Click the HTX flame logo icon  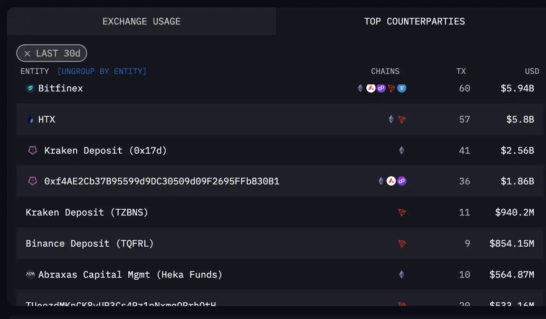pyautogui.click(x=31, y=119)
